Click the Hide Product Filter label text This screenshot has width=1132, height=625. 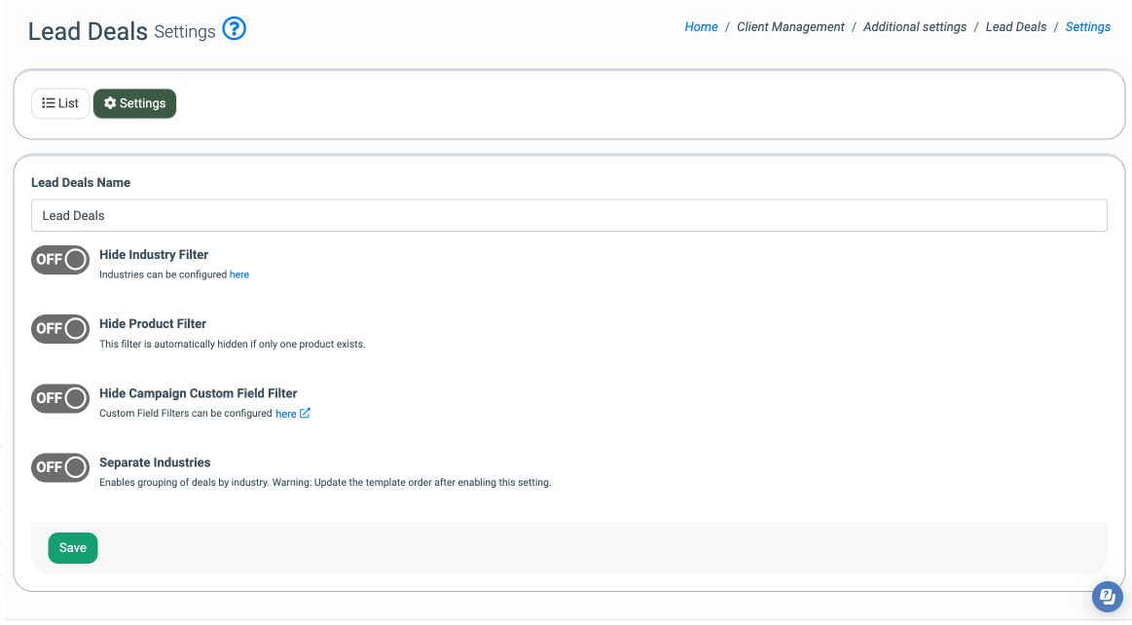[153, 324]
